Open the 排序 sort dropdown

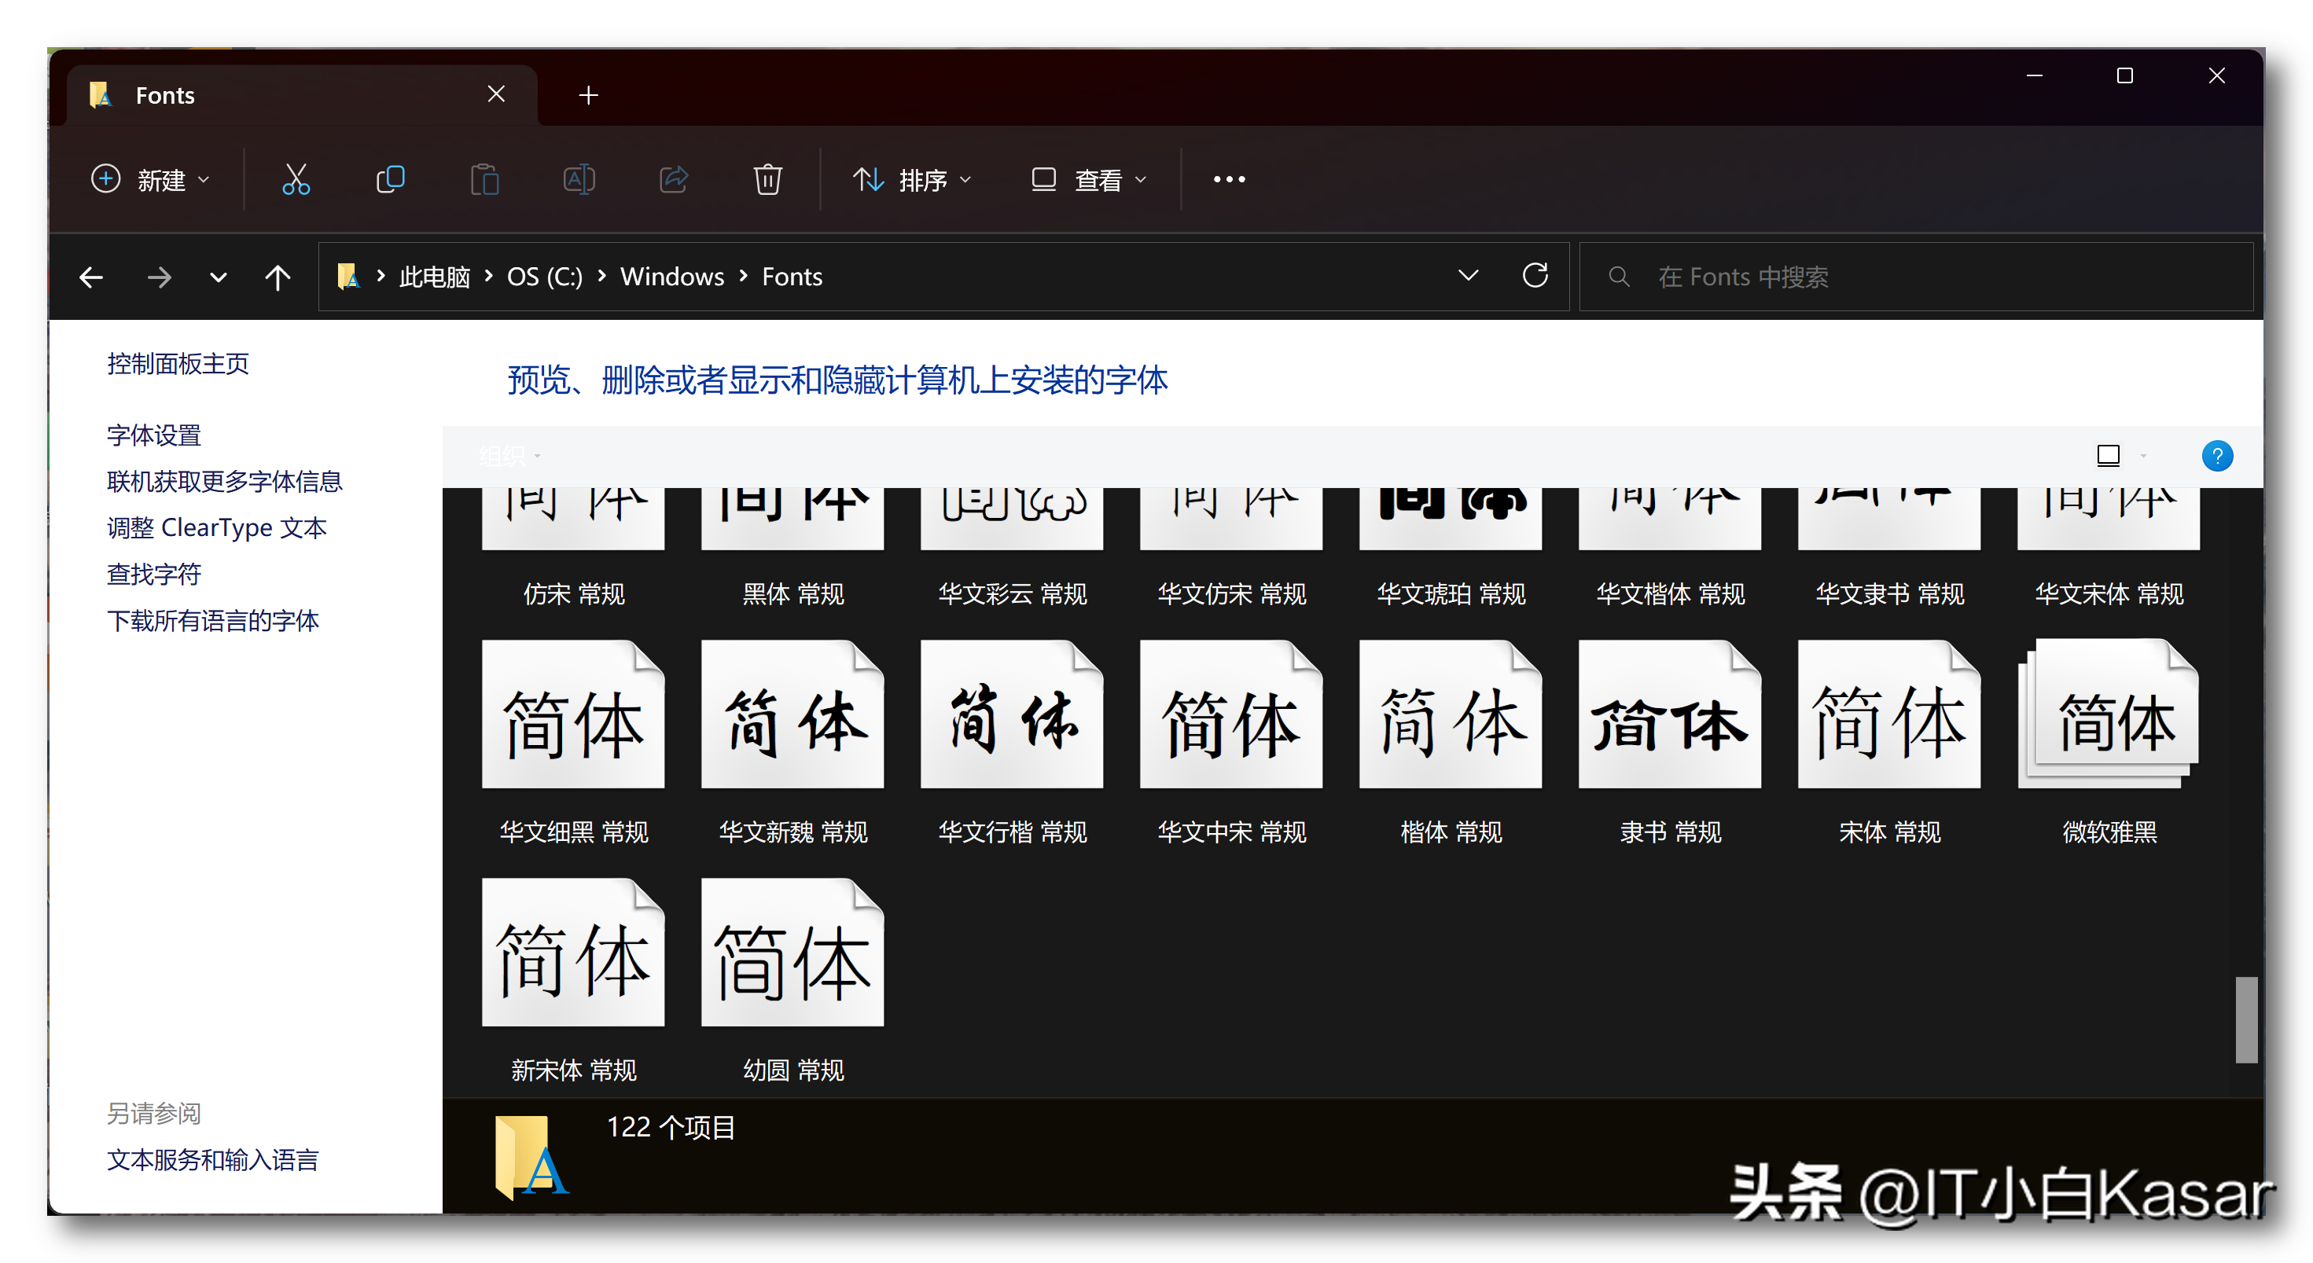pos(912,179)
